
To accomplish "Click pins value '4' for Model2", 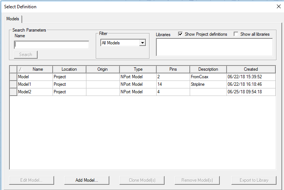I will pyautogui.click(x=173, y=92).
